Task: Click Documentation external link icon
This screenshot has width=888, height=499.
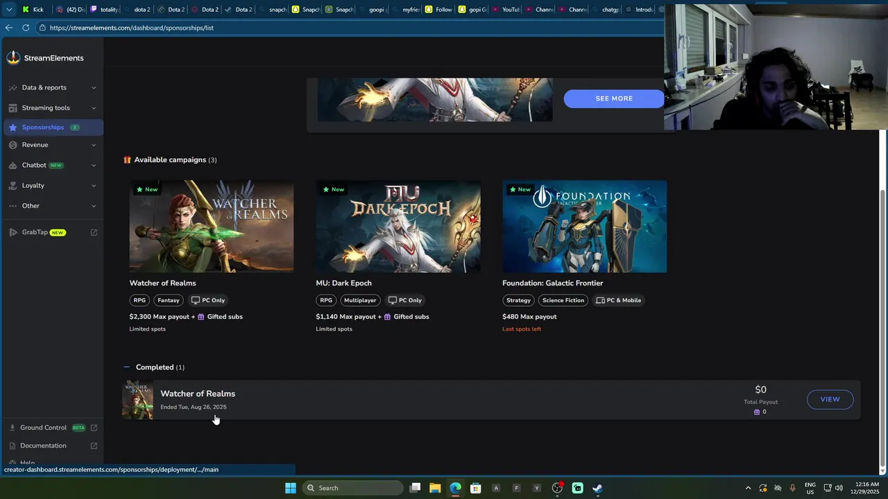Action: [x=94, y=446]
